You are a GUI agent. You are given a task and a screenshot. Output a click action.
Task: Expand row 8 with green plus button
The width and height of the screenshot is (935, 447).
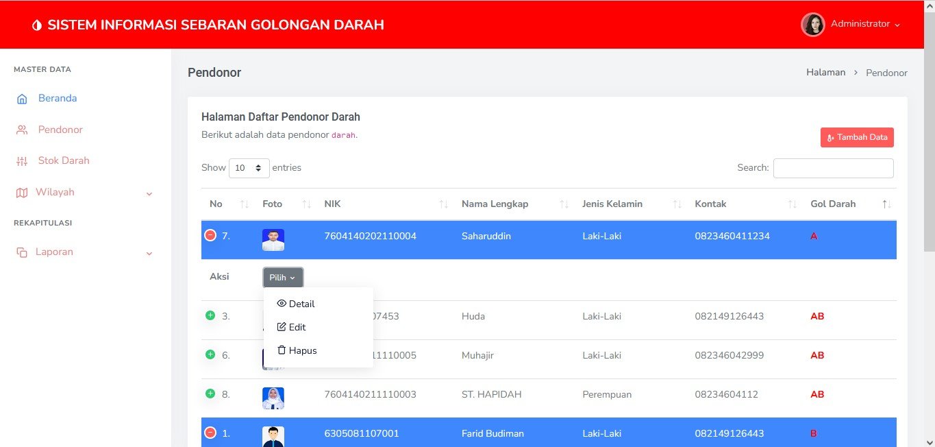point(210,394)
